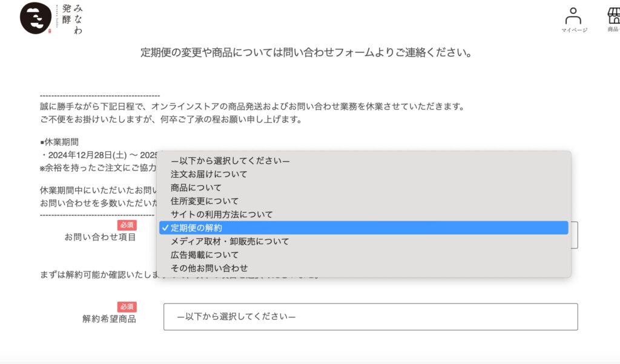Screen dimensions: 620x364
Task: Select the checked 定期便の解約 option
Action: [x=364, y=228]
